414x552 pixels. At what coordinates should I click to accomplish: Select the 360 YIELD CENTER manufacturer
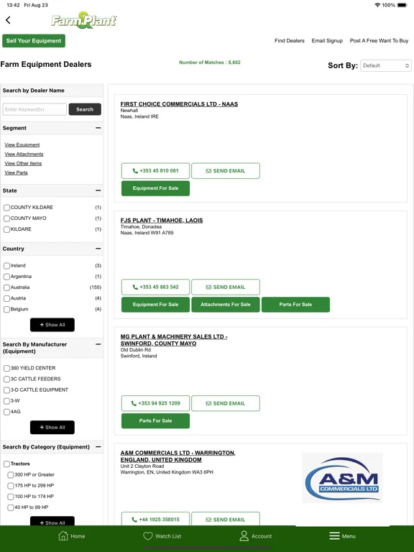[6, 368]
